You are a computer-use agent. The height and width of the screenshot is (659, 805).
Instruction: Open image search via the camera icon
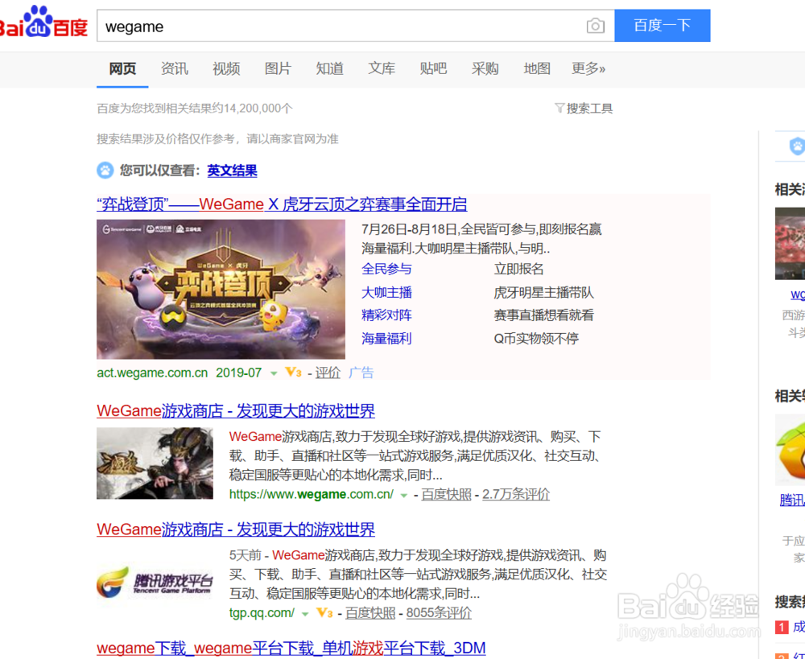point(595,26)
